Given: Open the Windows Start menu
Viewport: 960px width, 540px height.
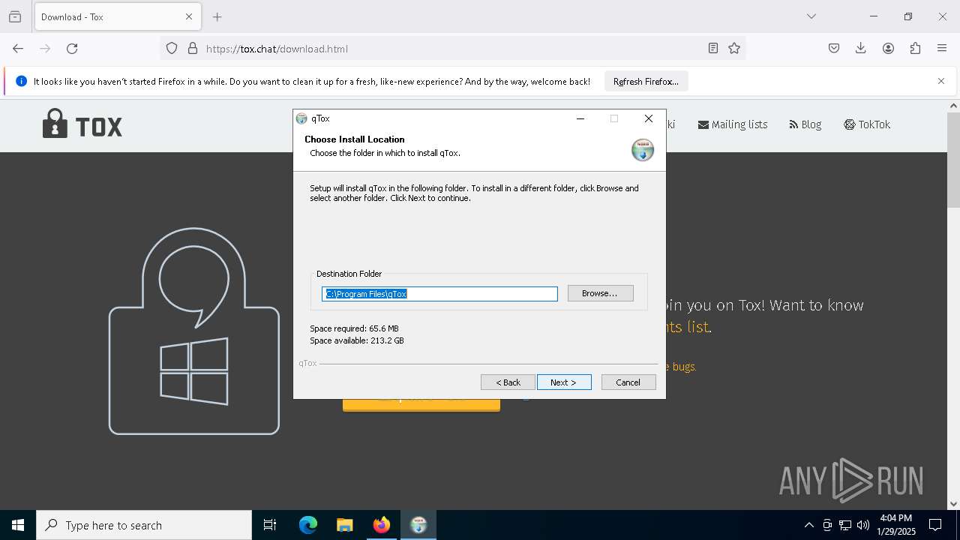Looking at the screenshot, I should (18, 525).
